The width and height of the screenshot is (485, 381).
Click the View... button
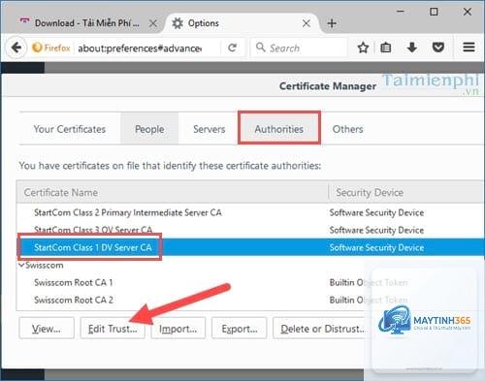coord(47,329)
